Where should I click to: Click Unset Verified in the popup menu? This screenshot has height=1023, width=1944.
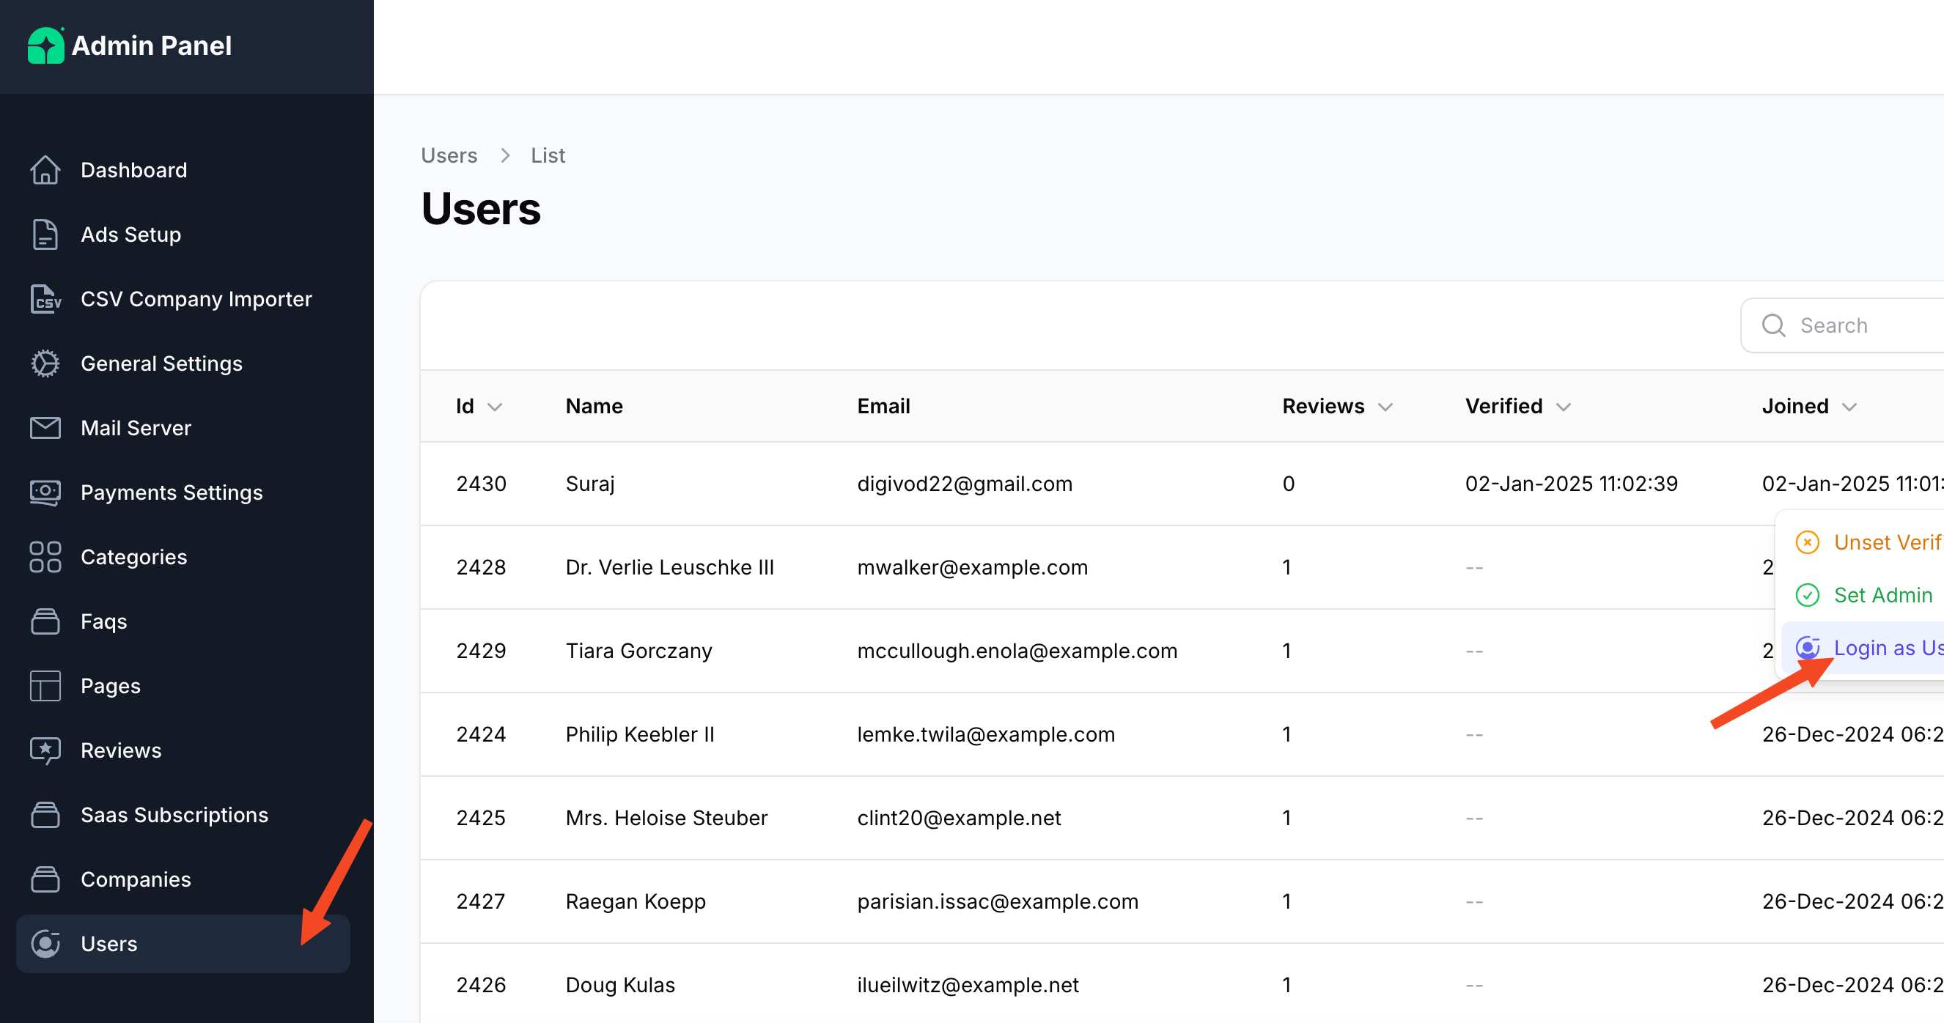pyautogui.click(x=1886, y=542)
